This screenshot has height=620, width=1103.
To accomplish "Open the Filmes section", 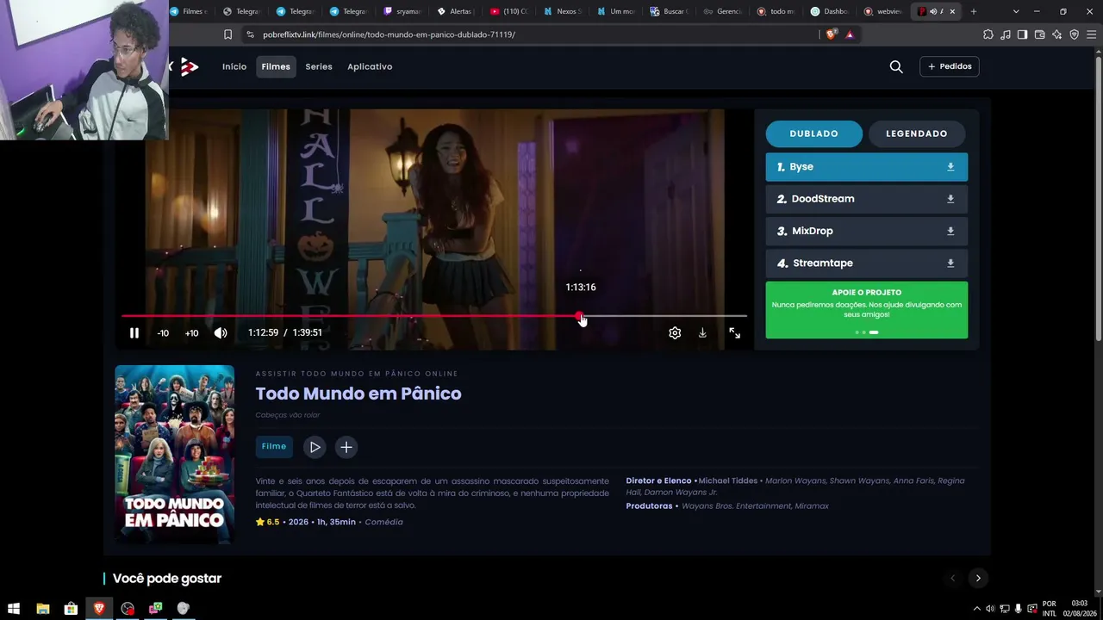I will tap(276, 66).
